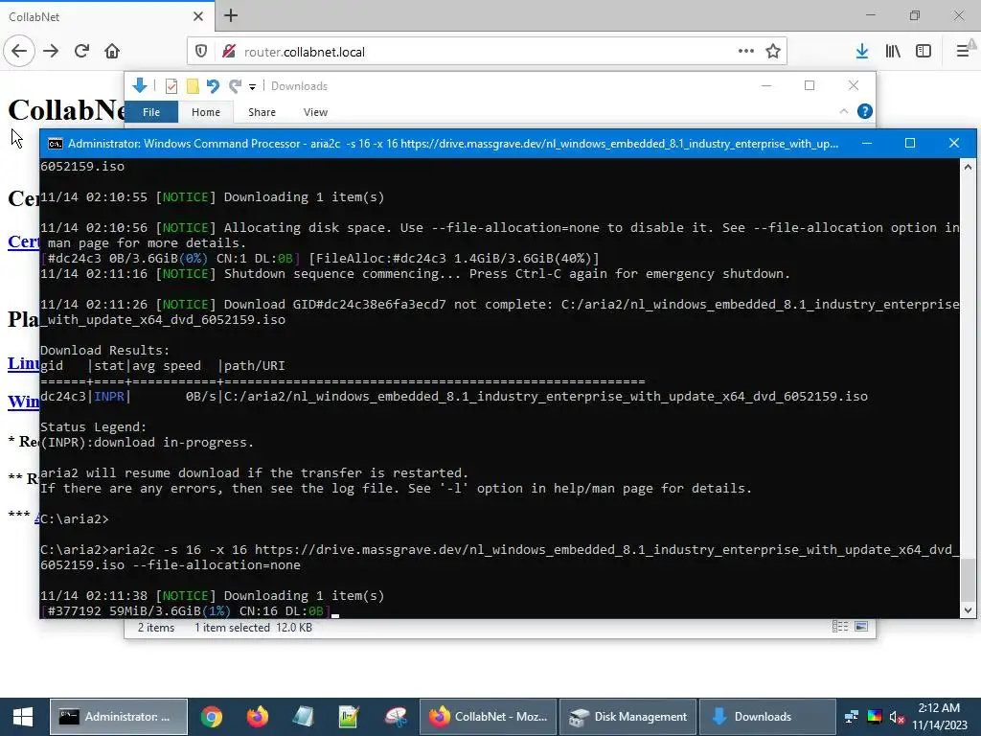Switch to Downloads taskbar button

[x=767, y=717]
